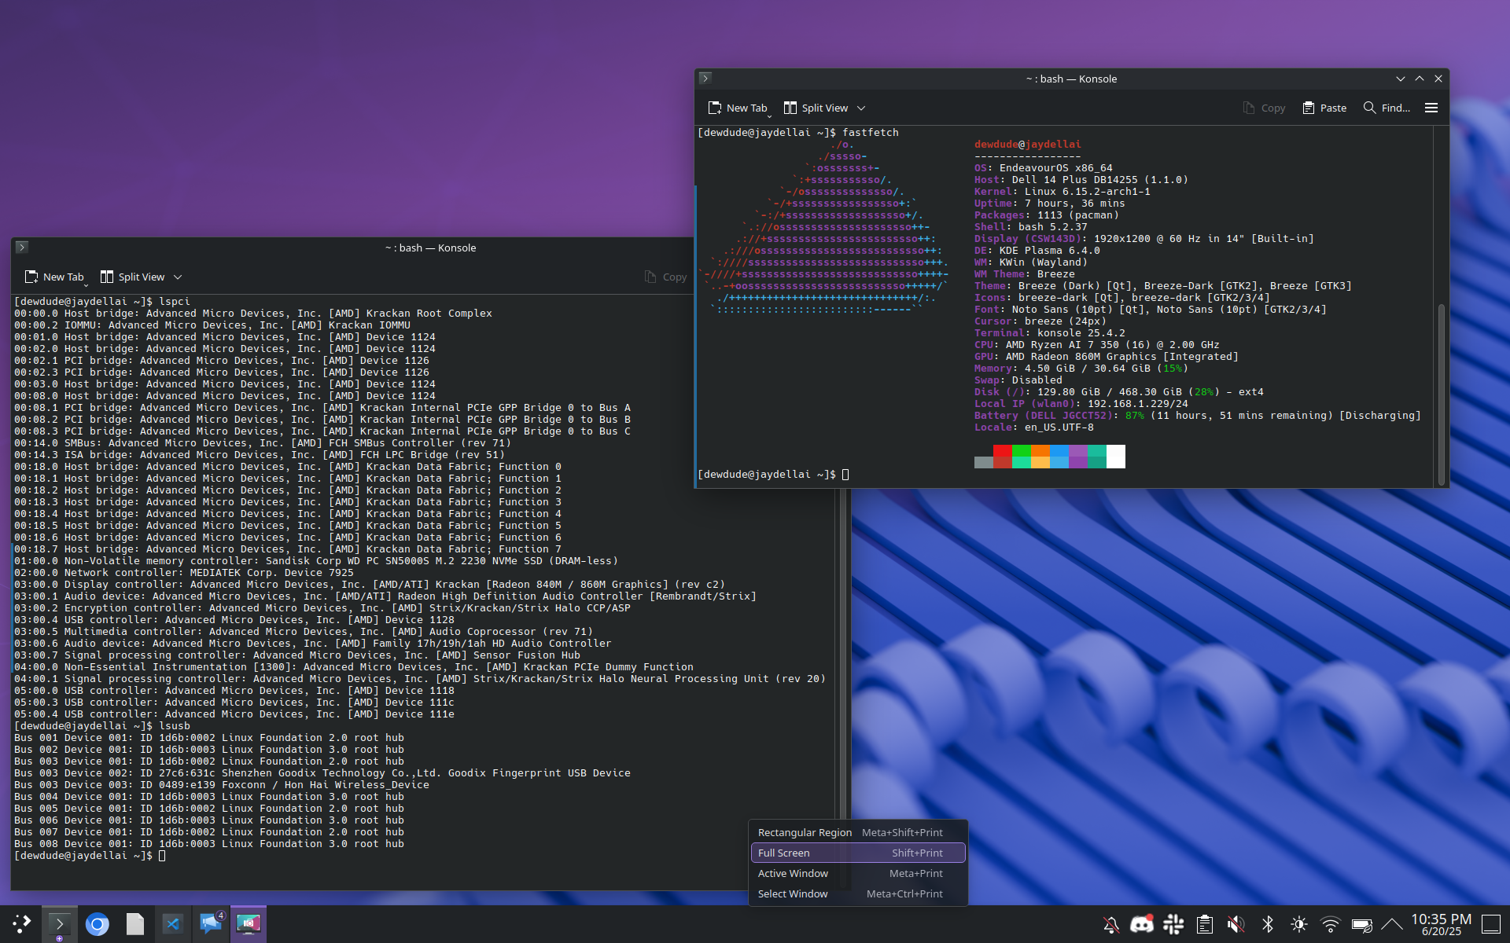
Task: Click the "Network controller: MEDIATEK Corp." lspci line
Action: [184, 572]
